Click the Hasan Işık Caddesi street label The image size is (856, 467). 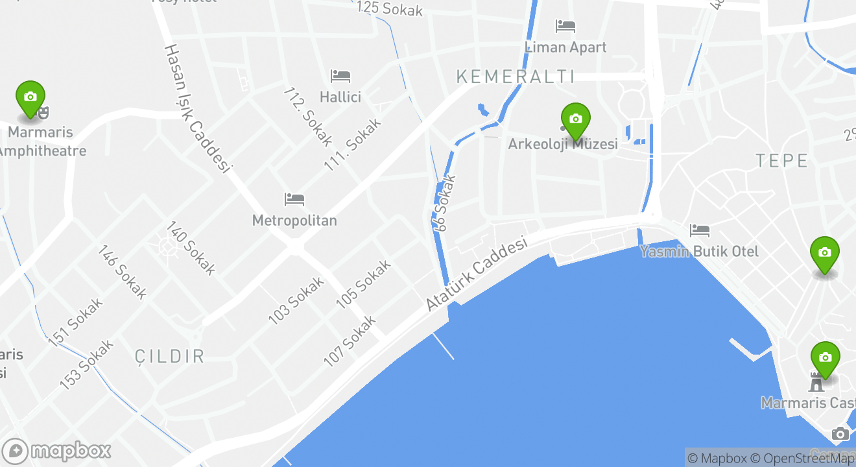pos(198,109)
